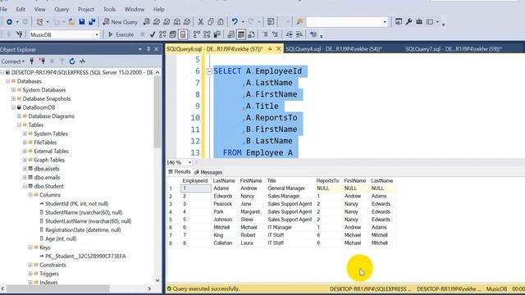Viewport: 525px width, 295px height.
Task: Click the Change Connection plug icon near MusicDB
Action: coord(19,34)
